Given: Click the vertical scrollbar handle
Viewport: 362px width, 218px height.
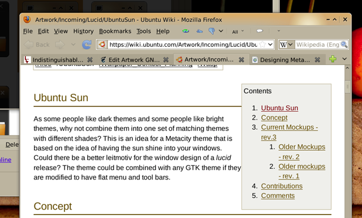Looking at the screenshot, I should coord(347,86).
